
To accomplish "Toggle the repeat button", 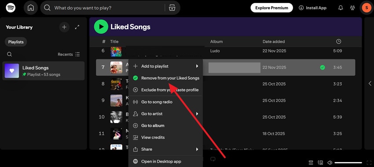I will 213,159.
